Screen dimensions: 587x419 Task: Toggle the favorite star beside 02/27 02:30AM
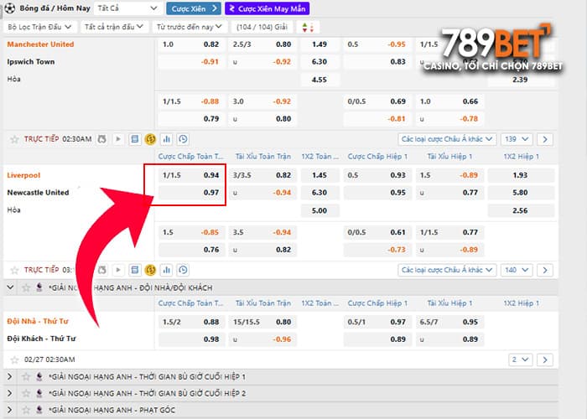coord(14,360)
